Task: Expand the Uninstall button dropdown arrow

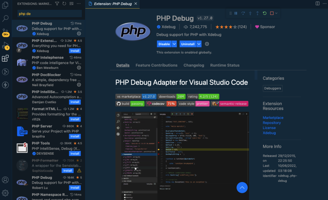Action: 199,44
